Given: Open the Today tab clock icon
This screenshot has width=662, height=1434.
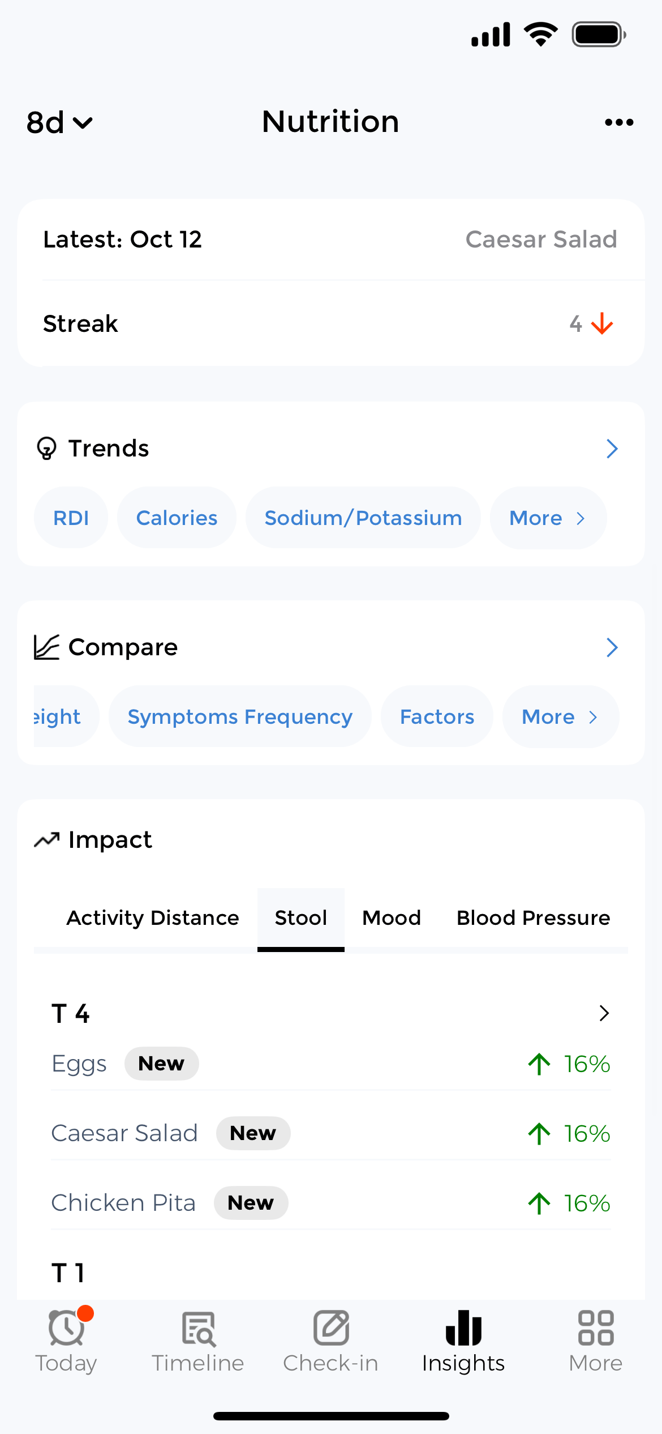Looking at the screenshot, I should 66,1328.
